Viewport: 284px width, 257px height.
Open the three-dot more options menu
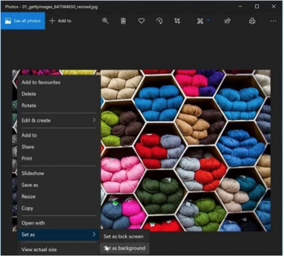click(x=273, y=21)
